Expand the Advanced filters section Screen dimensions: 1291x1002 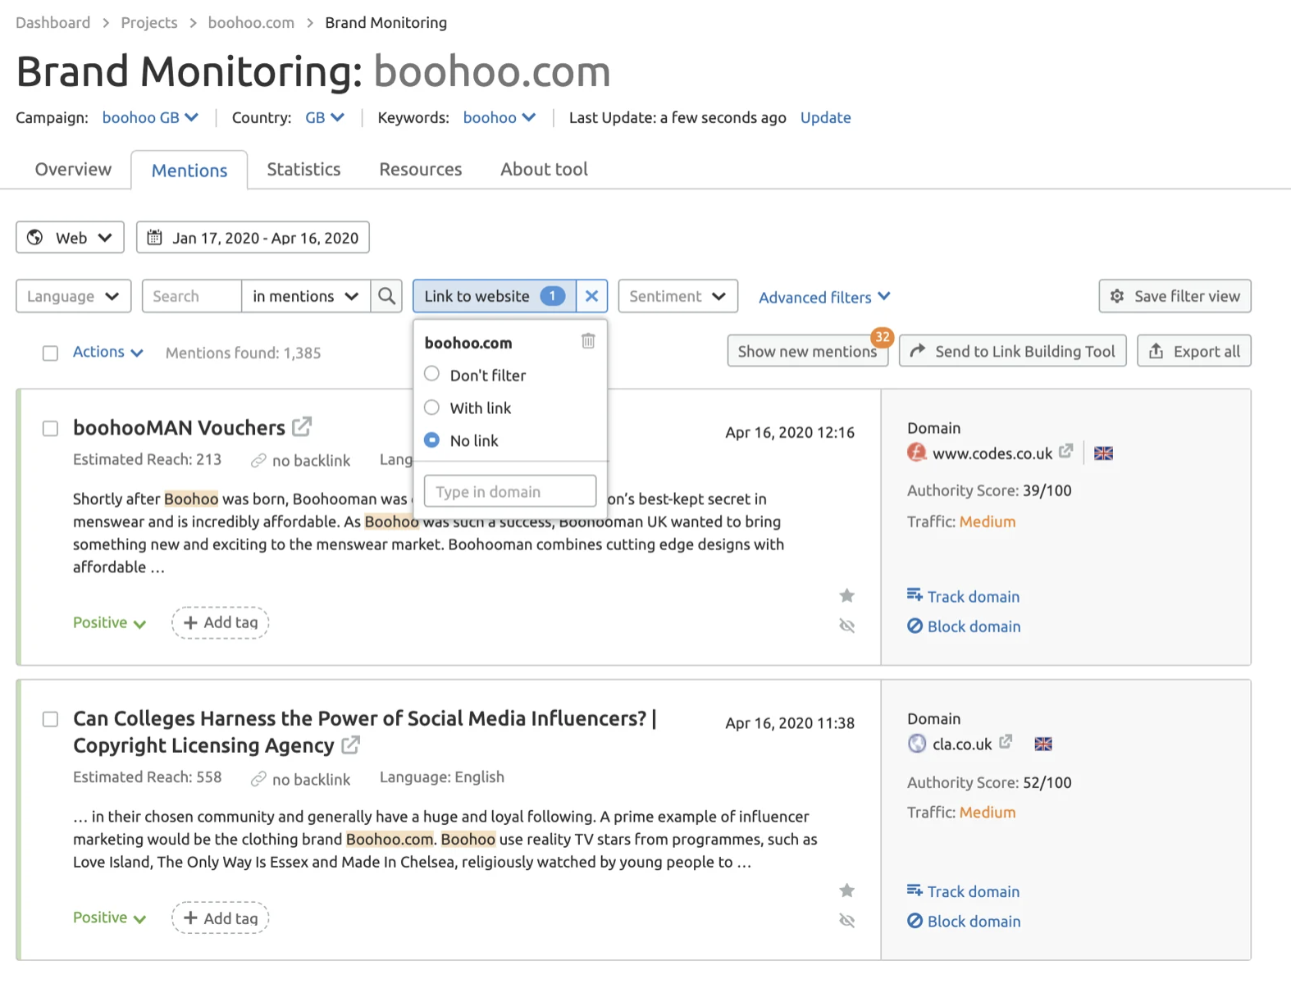823,297
